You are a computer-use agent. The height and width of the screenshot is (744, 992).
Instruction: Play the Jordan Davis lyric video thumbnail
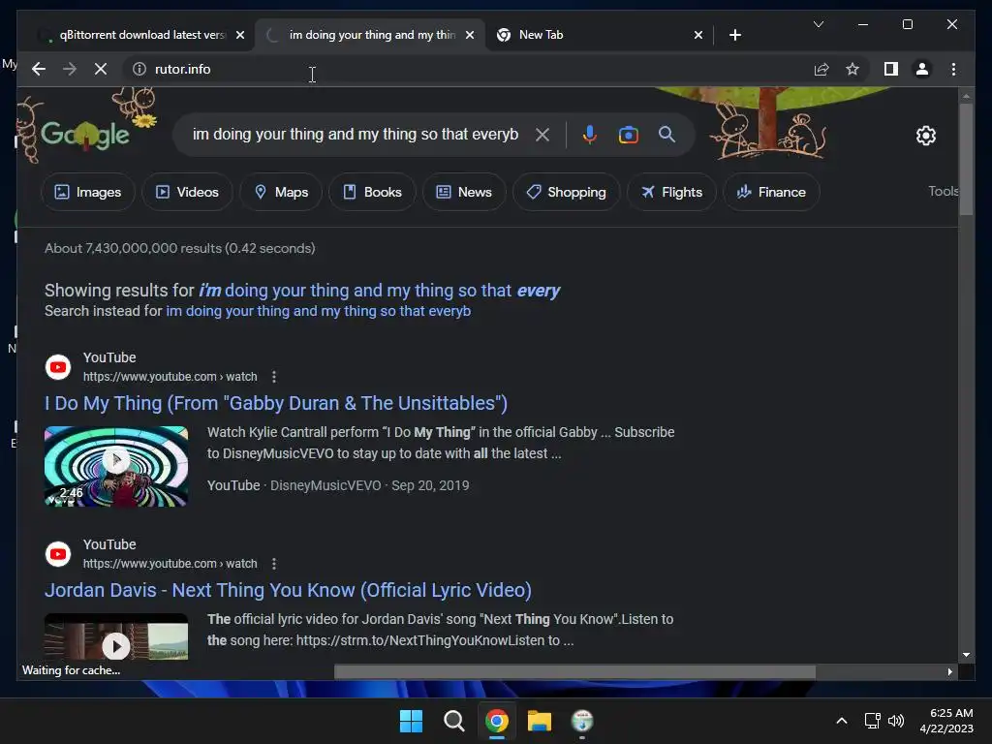(x=116, y=637)
